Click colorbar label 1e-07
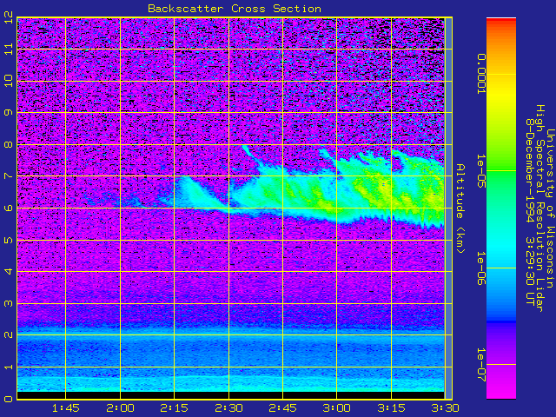 point(480,365)
